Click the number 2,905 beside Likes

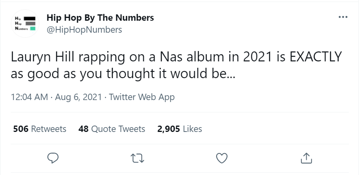coord(169,129)
